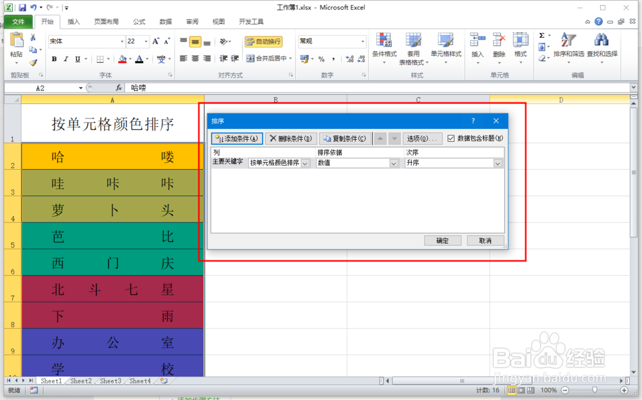Open 单元格样式 cell styles gallery
Image resolution: width=642 pixels, height=400 pixels.
click(446, 48)
